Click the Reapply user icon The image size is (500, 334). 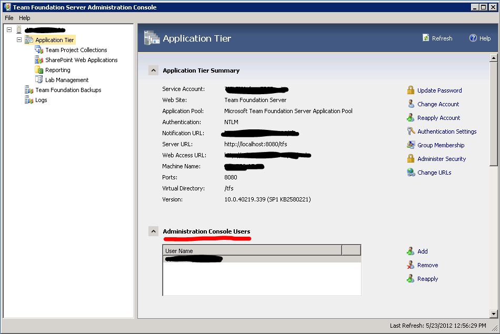coord(411,279)
